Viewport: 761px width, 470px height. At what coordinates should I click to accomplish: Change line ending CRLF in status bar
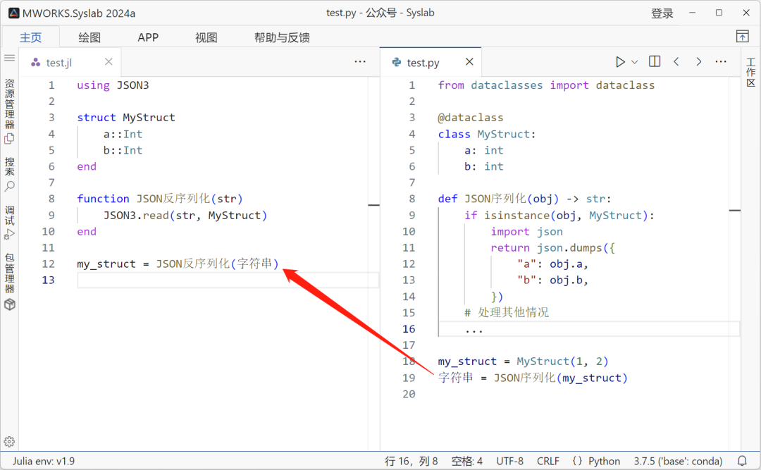click(548, 460)
